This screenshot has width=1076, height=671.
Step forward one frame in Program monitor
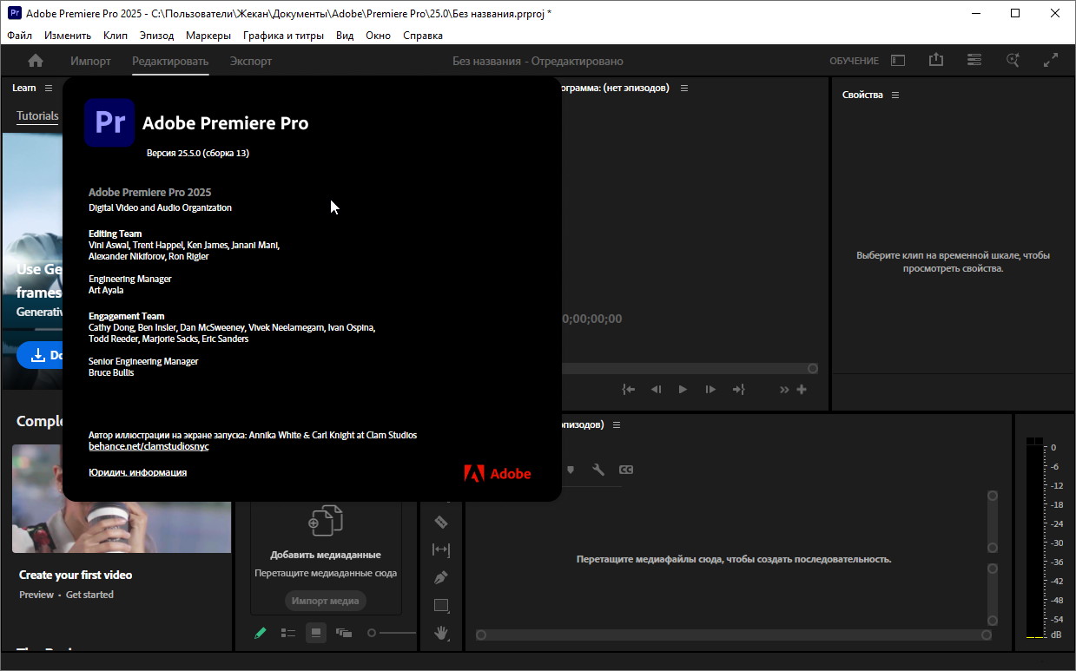tap(710, 390)
